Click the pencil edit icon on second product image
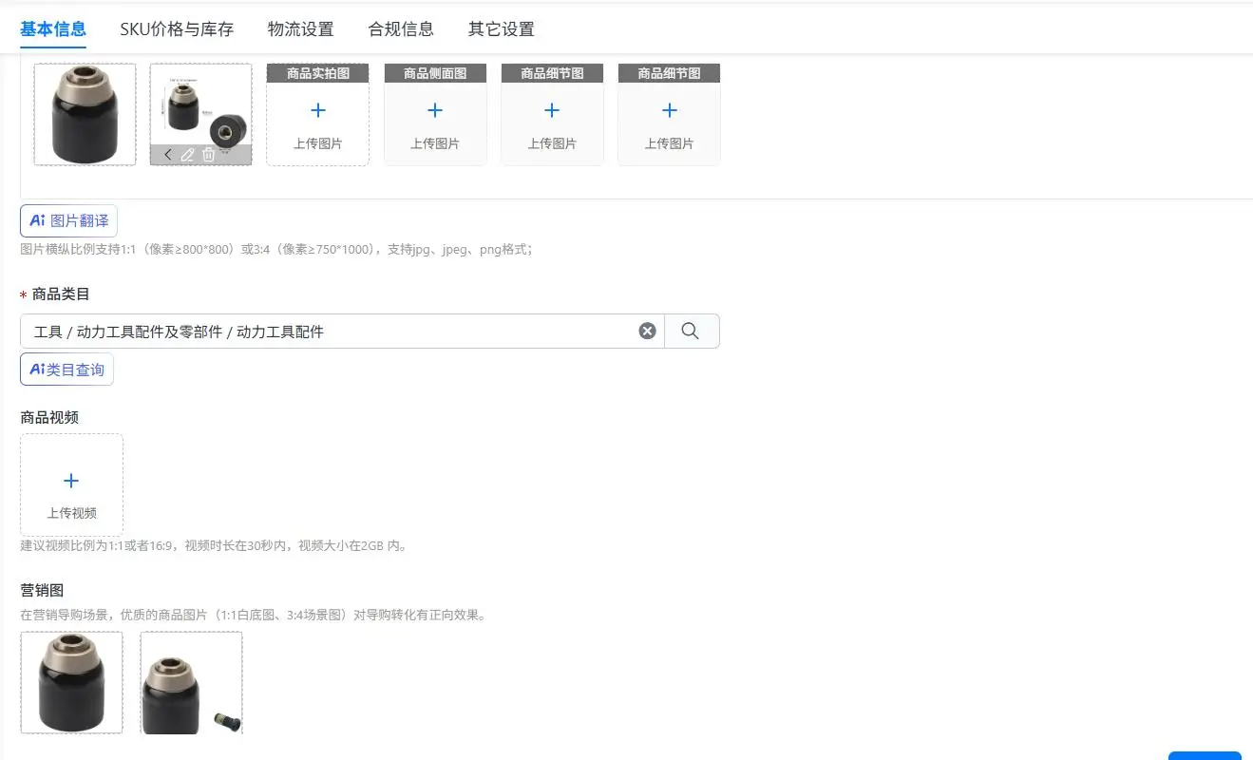 click(187, 155)
